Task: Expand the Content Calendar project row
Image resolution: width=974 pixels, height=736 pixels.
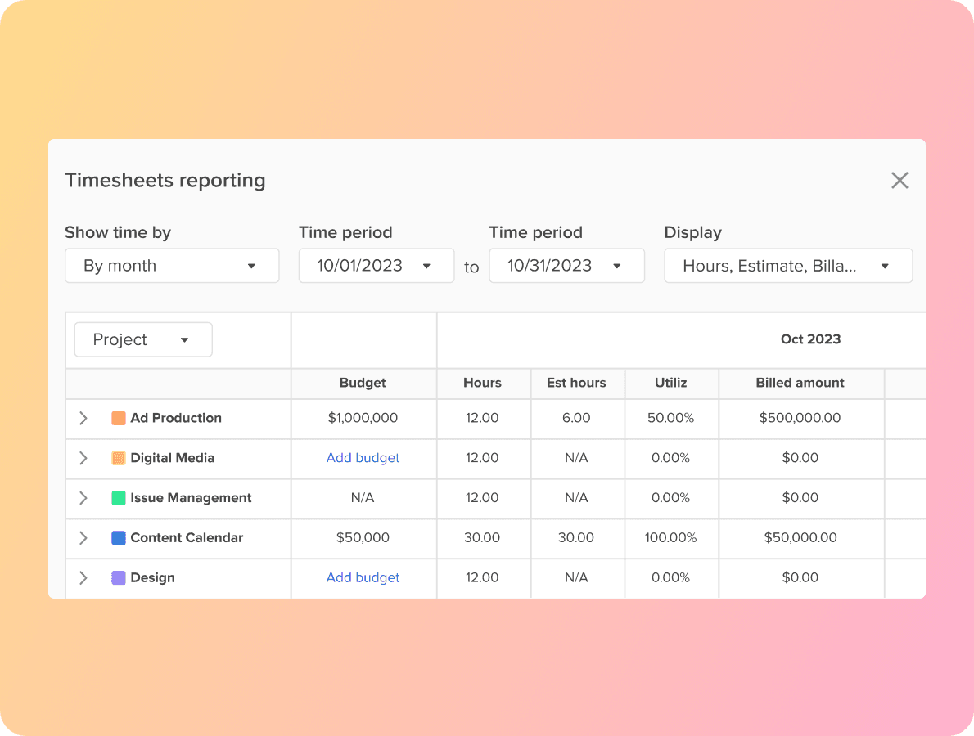Action: 83,538
